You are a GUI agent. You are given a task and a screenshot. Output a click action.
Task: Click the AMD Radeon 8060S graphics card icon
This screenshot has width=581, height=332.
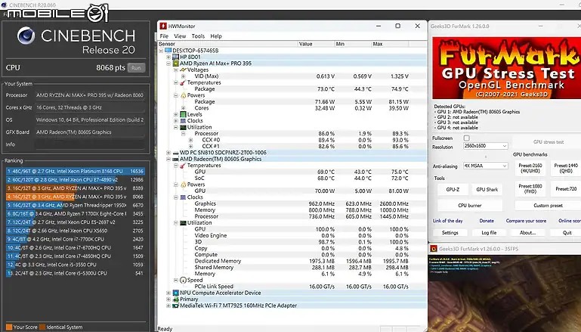175,159
